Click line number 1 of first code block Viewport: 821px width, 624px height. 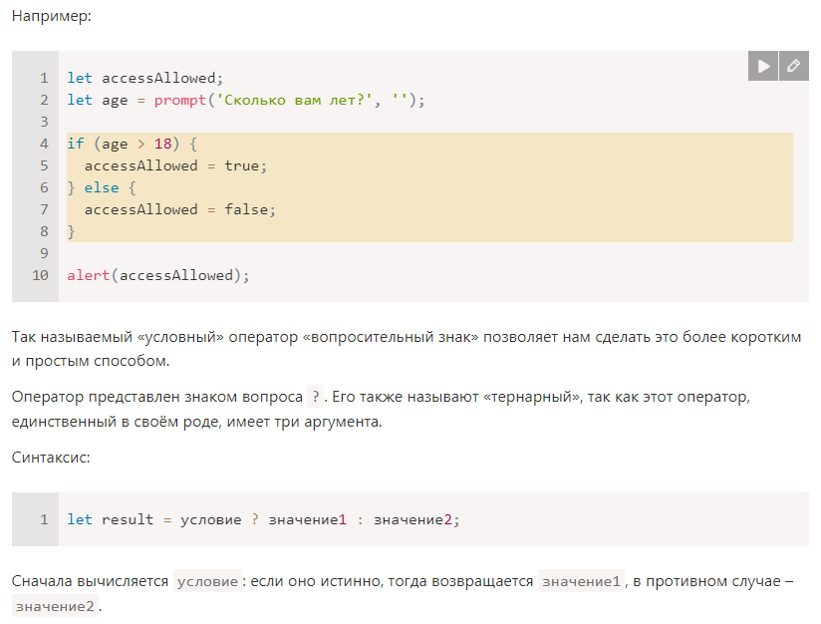coord(44,78)
